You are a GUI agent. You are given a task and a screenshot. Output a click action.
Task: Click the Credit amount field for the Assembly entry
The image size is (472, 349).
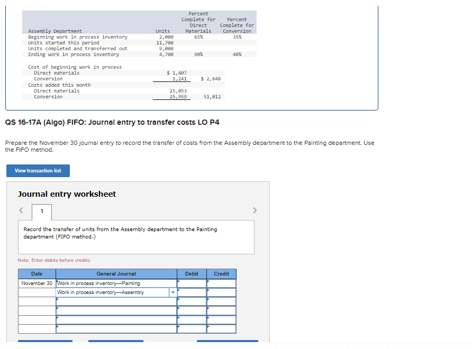click(221, 292)
